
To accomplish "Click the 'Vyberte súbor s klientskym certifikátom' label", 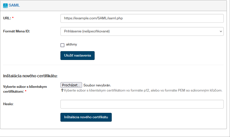I will pyautogui.click(x=25, y=87).
